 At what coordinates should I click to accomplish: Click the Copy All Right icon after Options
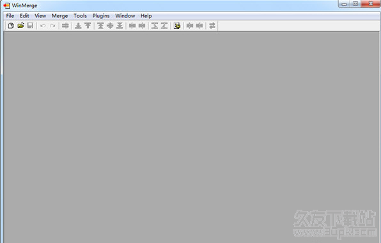(190, 26)
